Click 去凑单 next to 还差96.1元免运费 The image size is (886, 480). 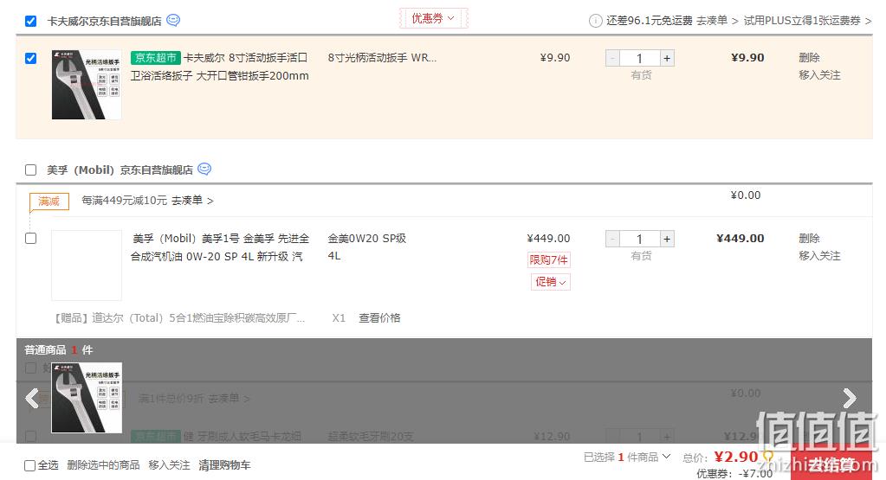(717, 21)
